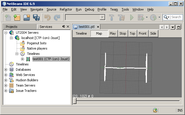Minimize the Services panel with the speaker-shaped icon
Viewport: 185px width, 115px height.
click(x=64, y=26)
